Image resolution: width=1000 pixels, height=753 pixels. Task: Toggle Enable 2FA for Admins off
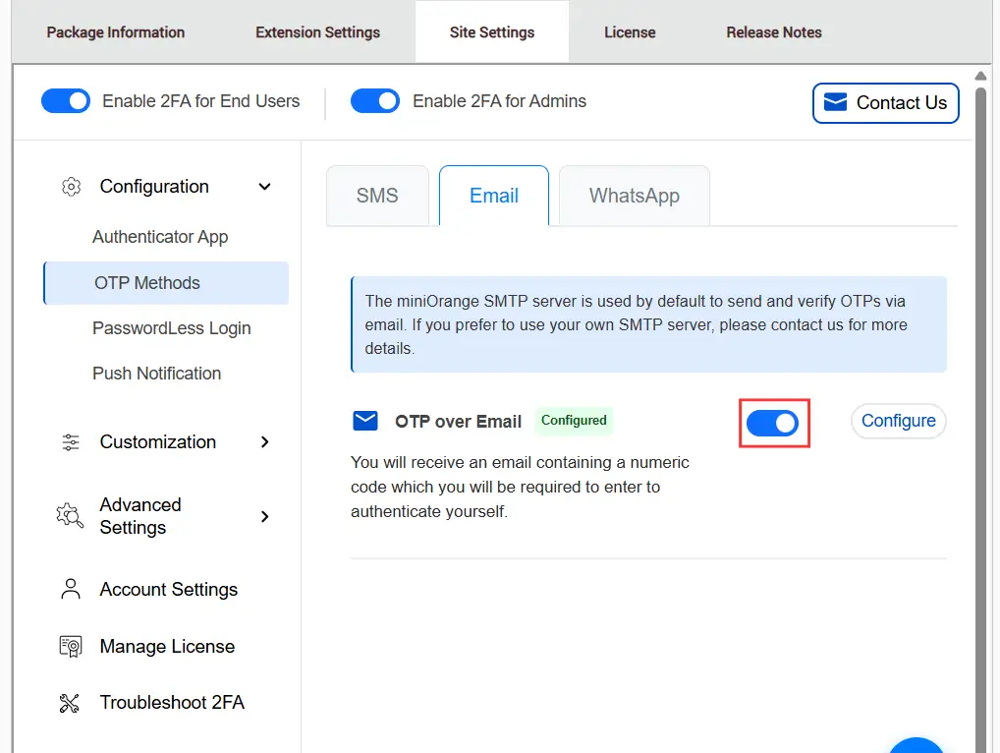pyautogui.click(x=374, y=100)
